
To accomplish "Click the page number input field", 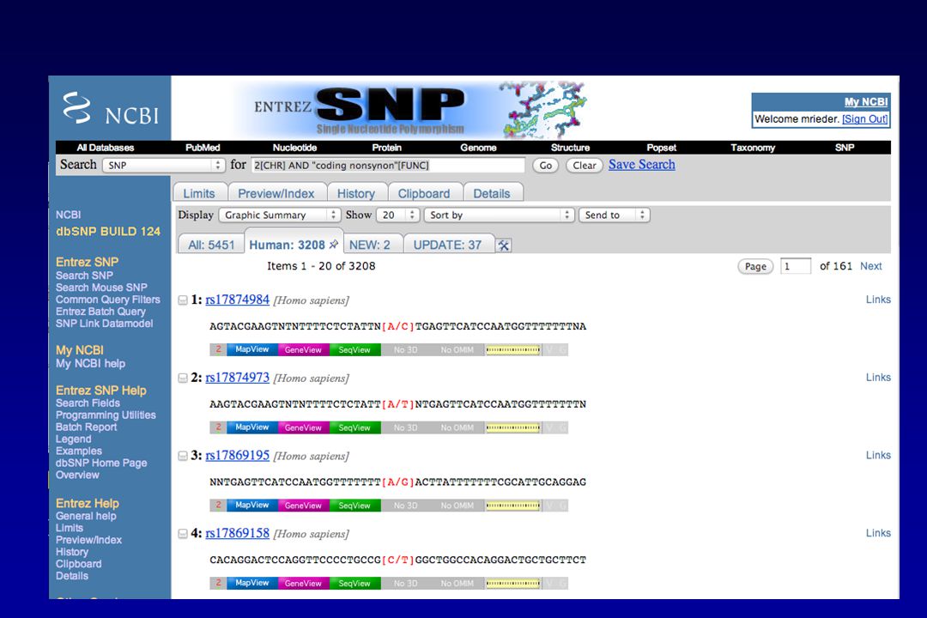I will [x=796, y=266].
